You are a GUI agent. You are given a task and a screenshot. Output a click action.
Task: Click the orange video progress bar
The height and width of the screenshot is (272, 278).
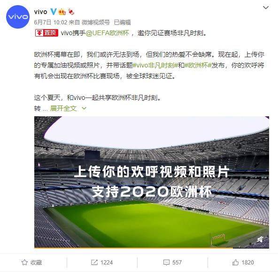133,248
